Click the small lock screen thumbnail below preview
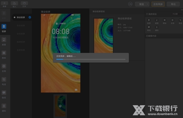The image size is (183, 118). click(x=60, y=106)
